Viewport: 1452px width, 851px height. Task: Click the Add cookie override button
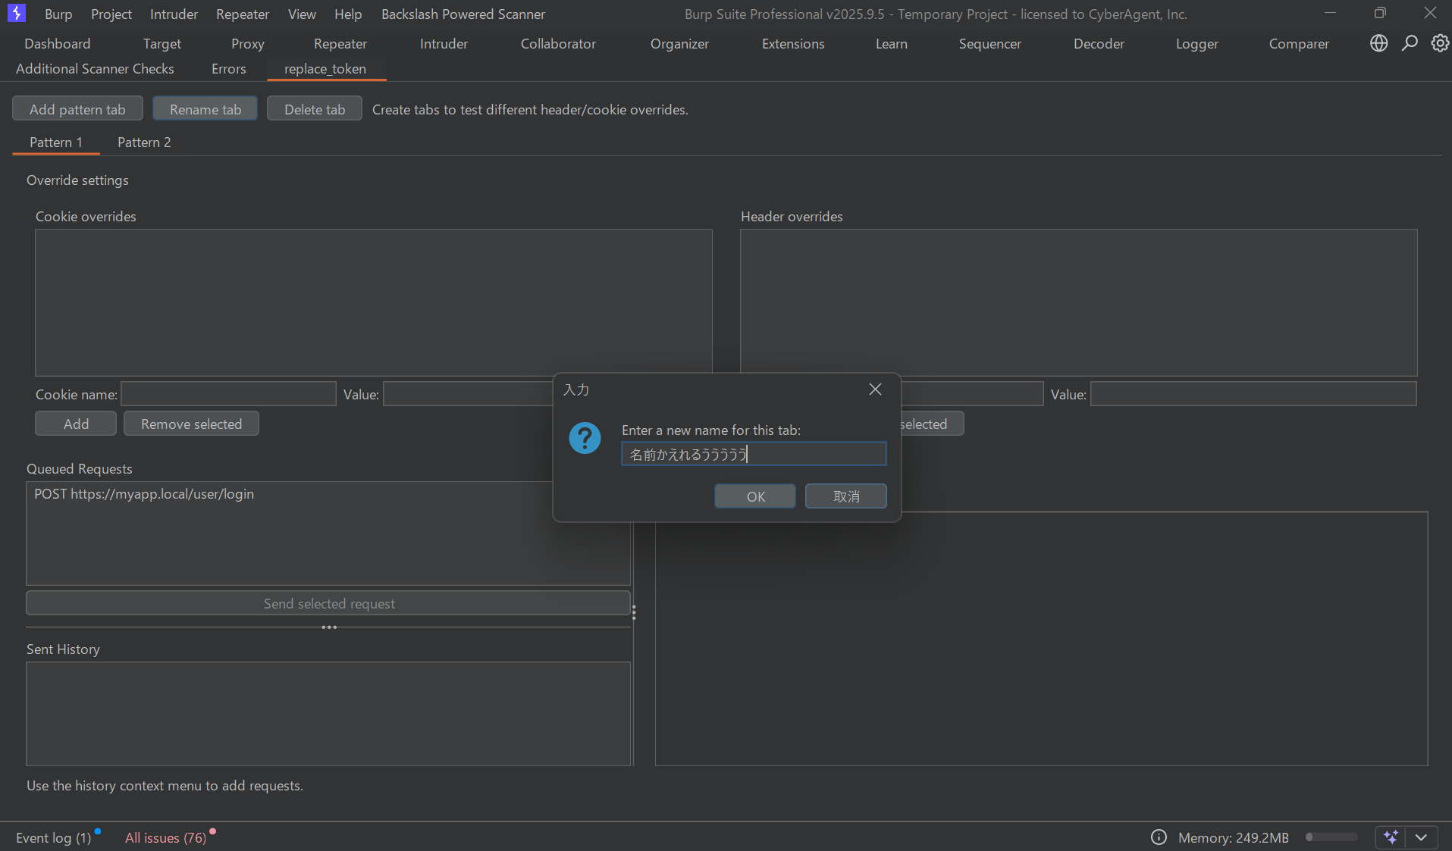[x=76, y=424]
